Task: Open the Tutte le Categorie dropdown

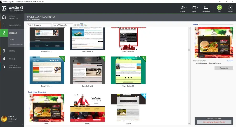Action: (x=39, y=25)
